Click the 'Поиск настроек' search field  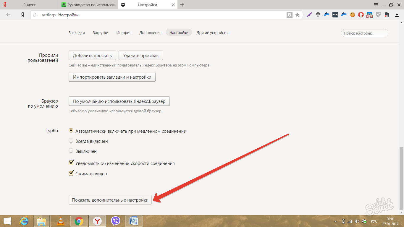[x=365, y=33]
